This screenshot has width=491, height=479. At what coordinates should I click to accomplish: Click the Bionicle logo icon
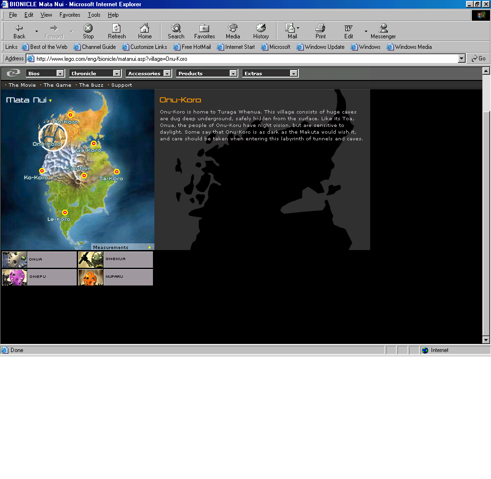tap(13, 73)
